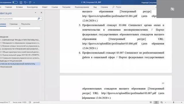Open the Ссылки ribbon tab
The image size is (184, 104).
pos(55,7)
